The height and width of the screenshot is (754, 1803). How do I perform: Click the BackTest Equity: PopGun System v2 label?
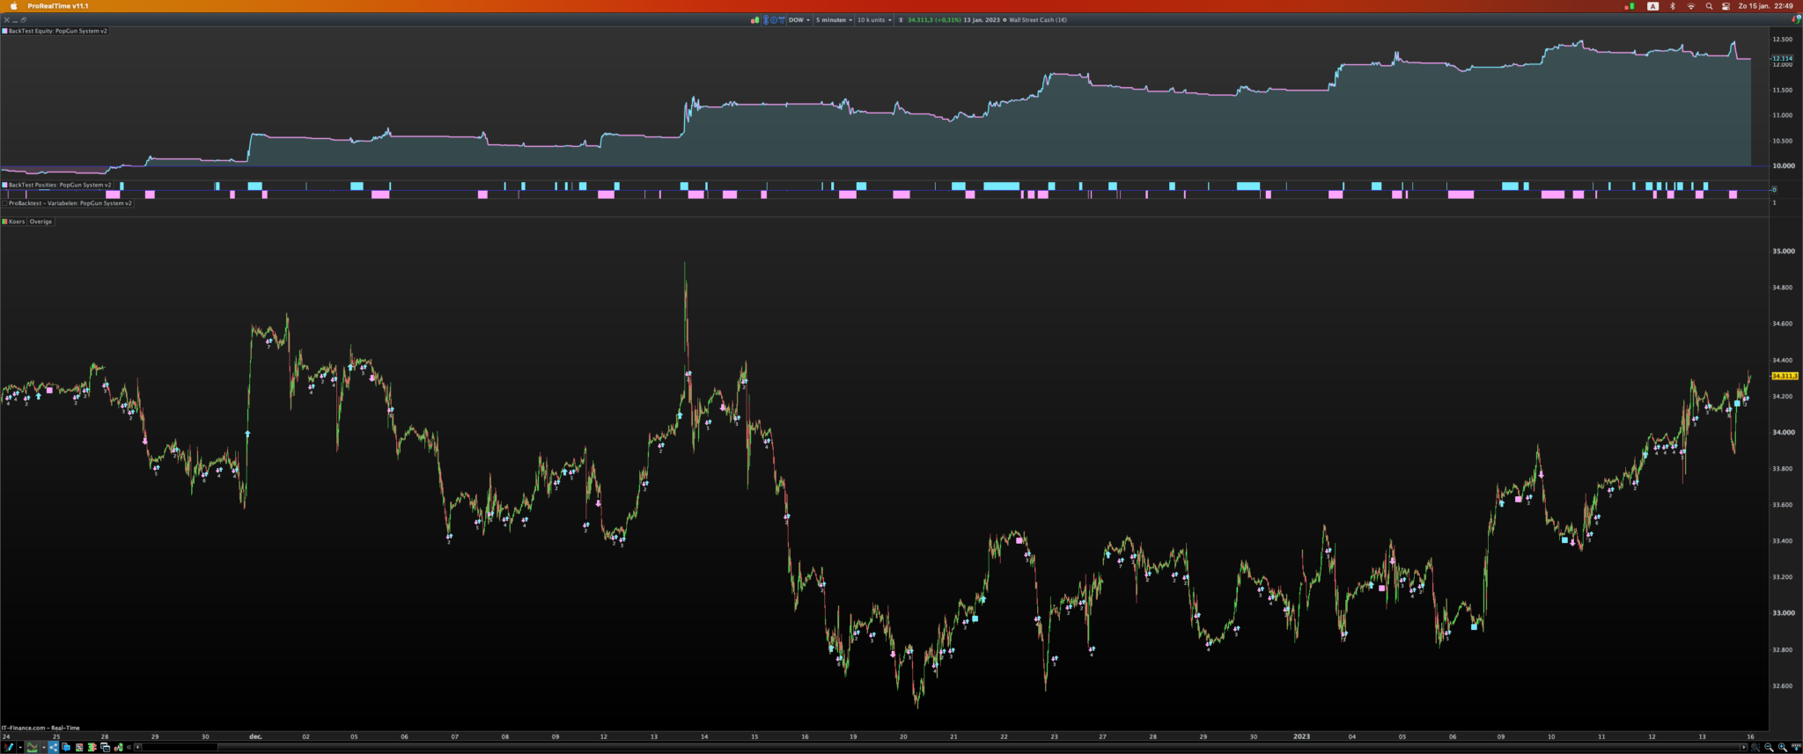[58, 31]
